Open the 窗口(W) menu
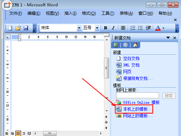The width and height of the screenshot is (181, 136). [146, 13]
